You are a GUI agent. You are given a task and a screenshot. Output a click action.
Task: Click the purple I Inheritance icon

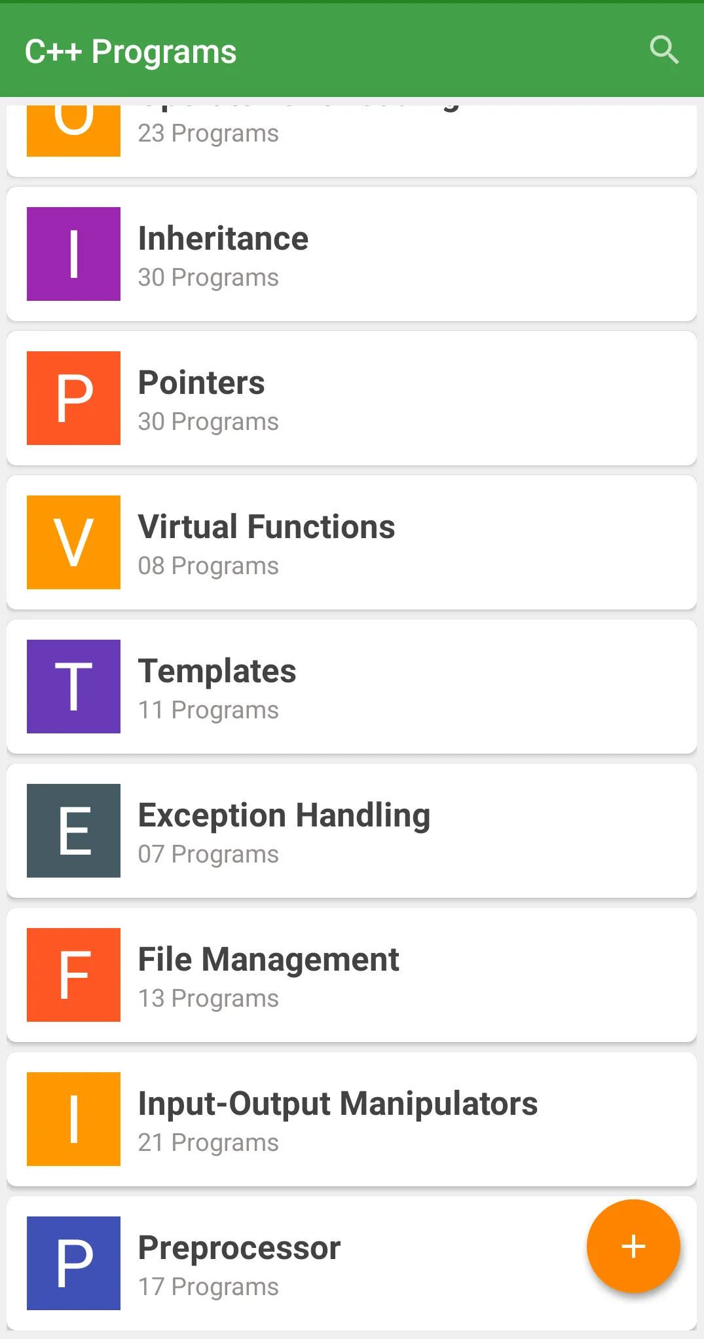click(x=73, y=254)
